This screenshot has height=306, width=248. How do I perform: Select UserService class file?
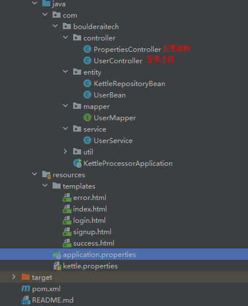(113, 141)
